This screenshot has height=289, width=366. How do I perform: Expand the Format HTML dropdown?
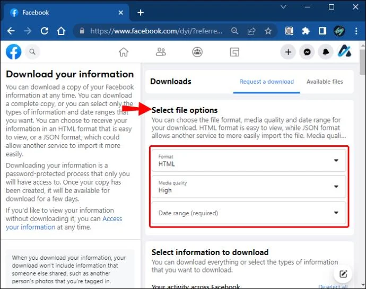tap(249, 160)
